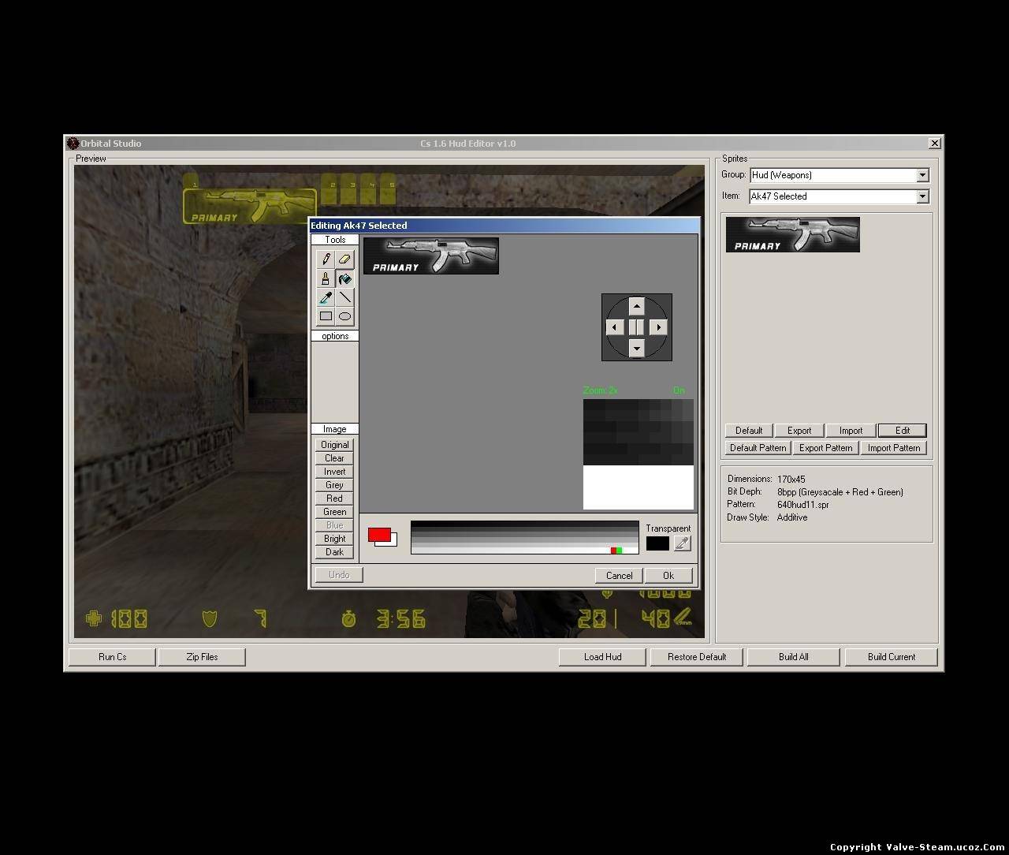1009x855 pixels.
Task: Click the 640hud11.spr pattern text
Action: (x=802, y=505)
